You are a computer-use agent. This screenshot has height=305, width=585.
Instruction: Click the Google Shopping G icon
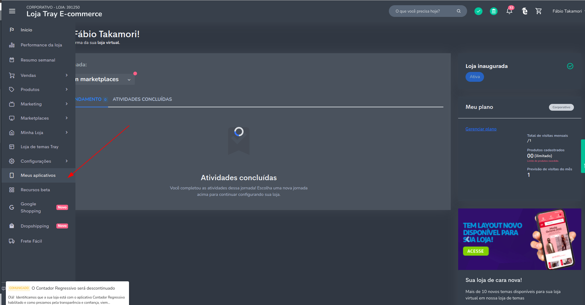12,208
